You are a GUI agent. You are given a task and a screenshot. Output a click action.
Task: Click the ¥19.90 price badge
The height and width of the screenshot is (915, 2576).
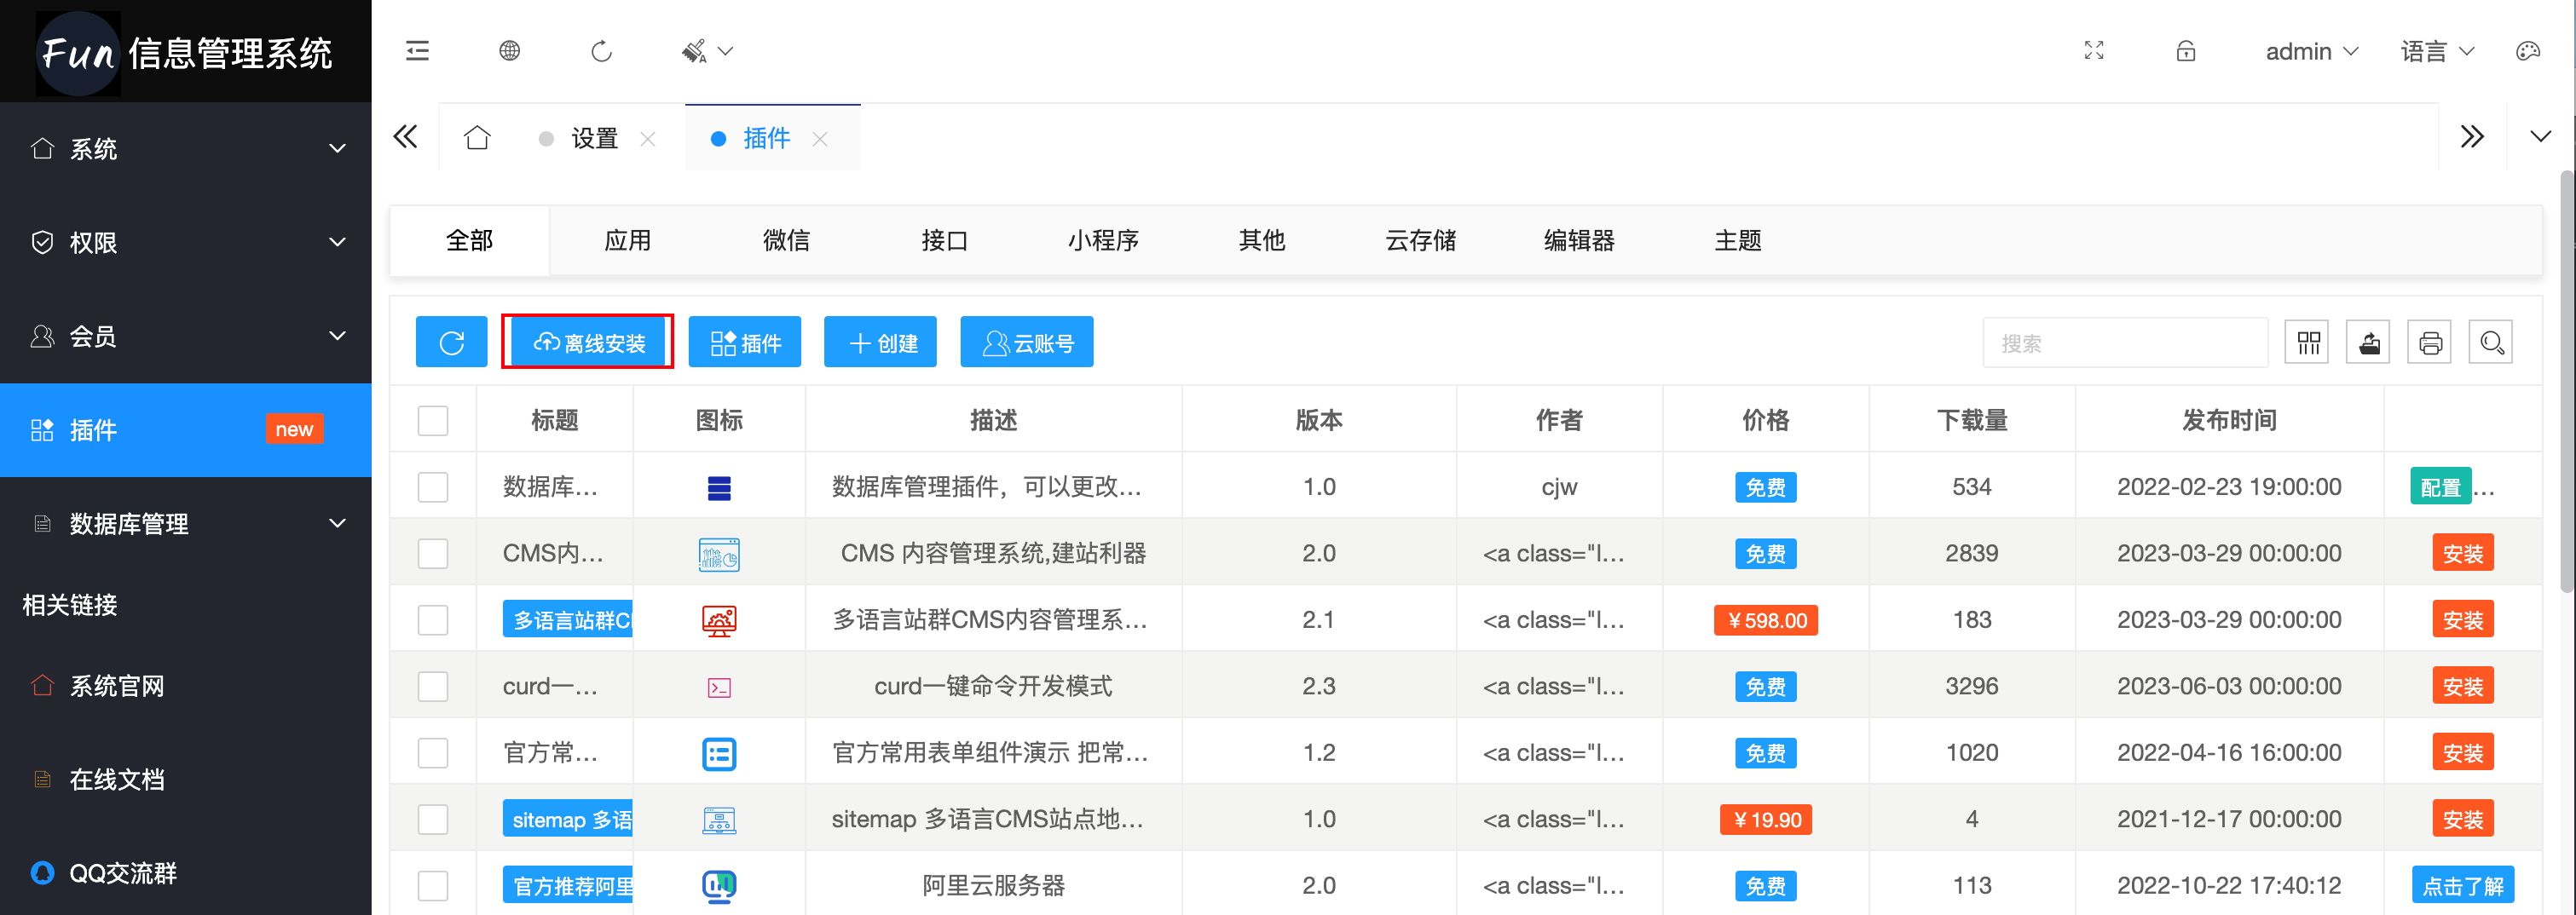(x=1766, y=820)
